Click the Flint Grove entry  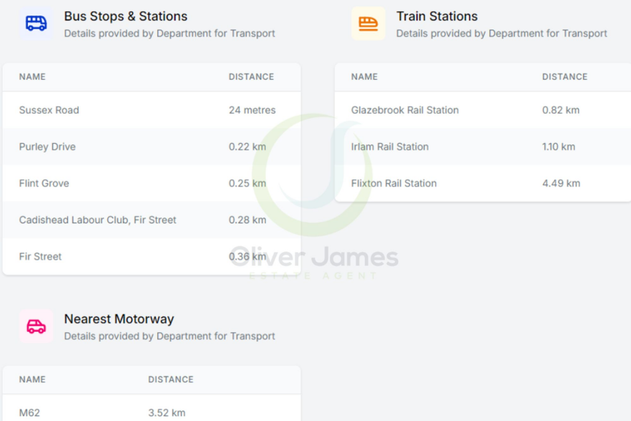[x=44, y=183]
